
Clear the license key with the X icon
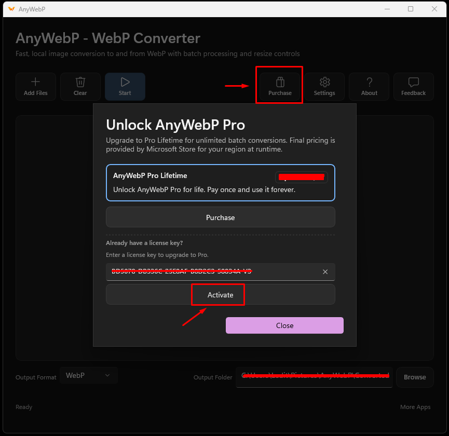(x=325, y=271)
